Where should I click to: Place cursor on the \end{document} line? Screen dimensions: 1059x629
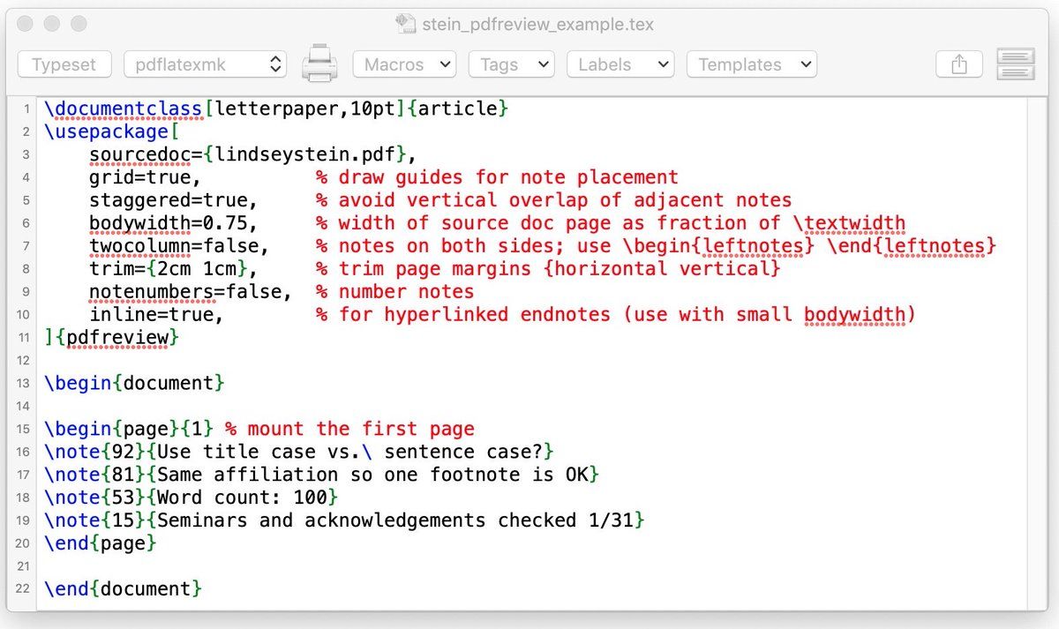[124, 588]
